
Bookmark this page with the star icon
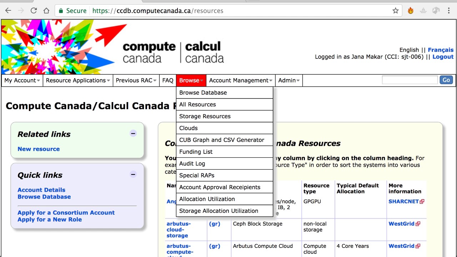pos(396,11)
